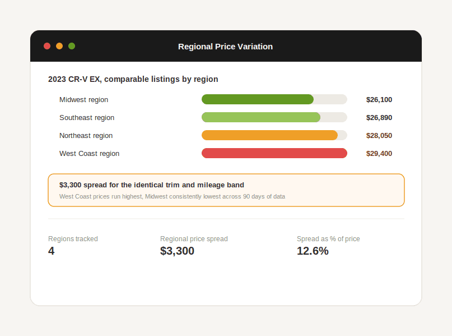452x336 pixels.
Task: Click the $26,100 price value
Action: click(x=379, y=100)
